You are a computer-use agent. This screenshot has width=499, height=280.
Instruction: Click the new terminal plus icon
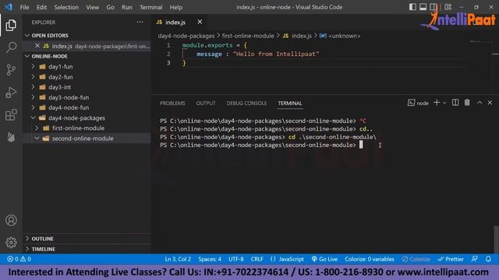[437, 103]
